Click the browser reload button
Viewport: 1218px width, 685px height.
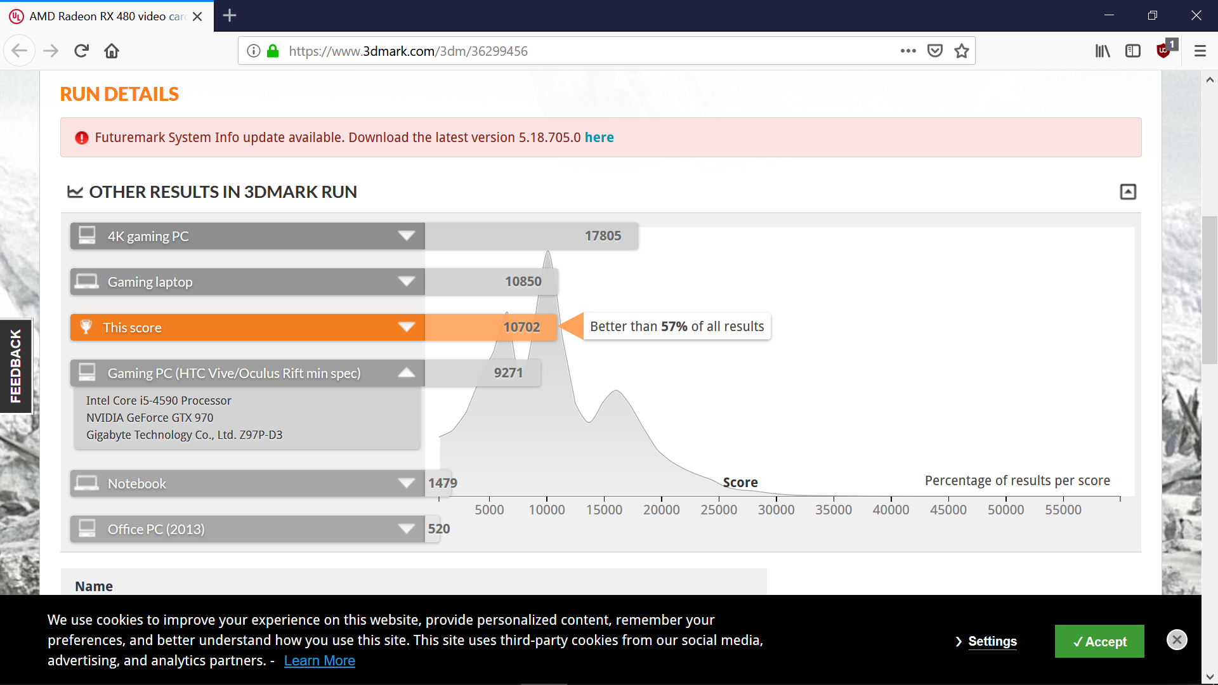coord(81,51)
